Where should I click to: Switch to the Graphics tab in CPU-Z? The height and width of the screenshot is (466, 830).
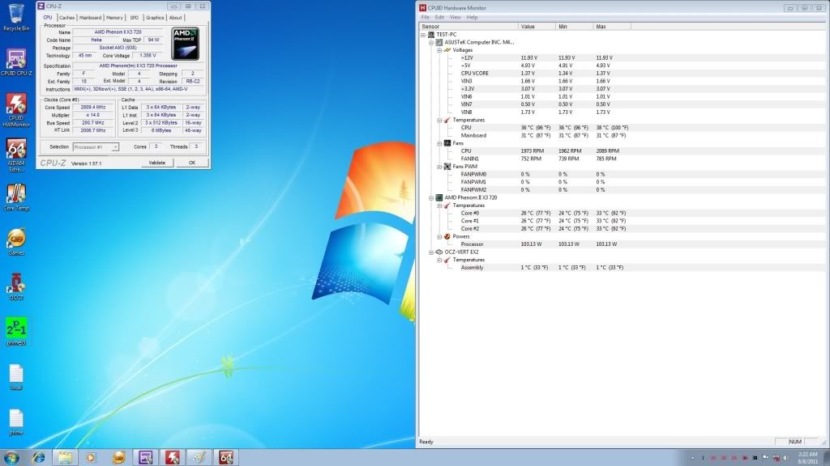[155, 18]
